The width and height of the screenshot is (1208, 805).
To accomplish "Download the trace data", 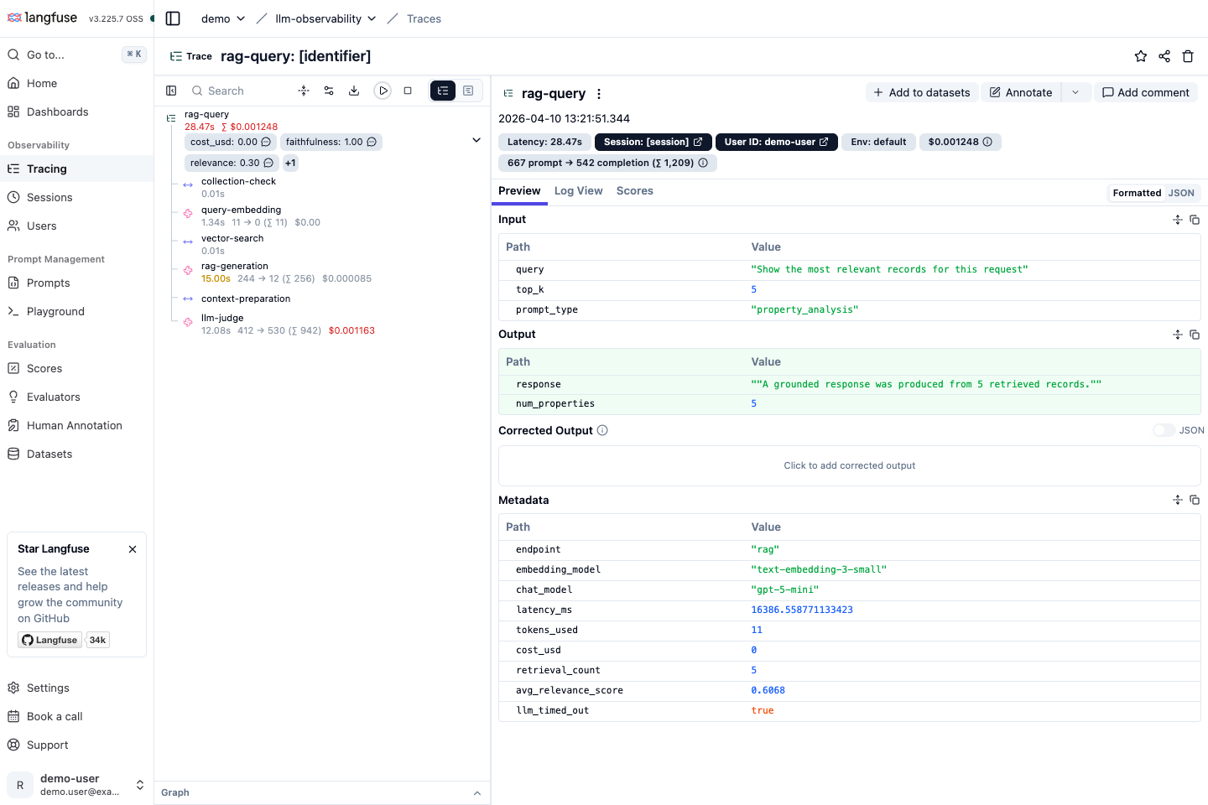I will coord(354,91).
